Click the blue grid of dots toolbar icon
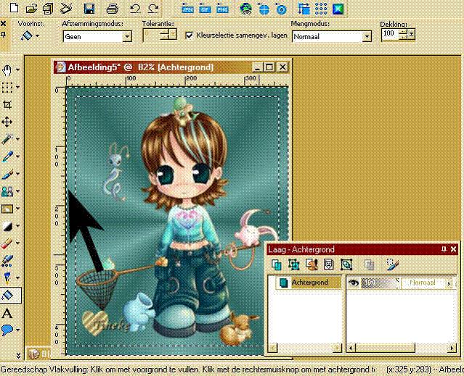The image size is (464, 376). tap(321, 8)
